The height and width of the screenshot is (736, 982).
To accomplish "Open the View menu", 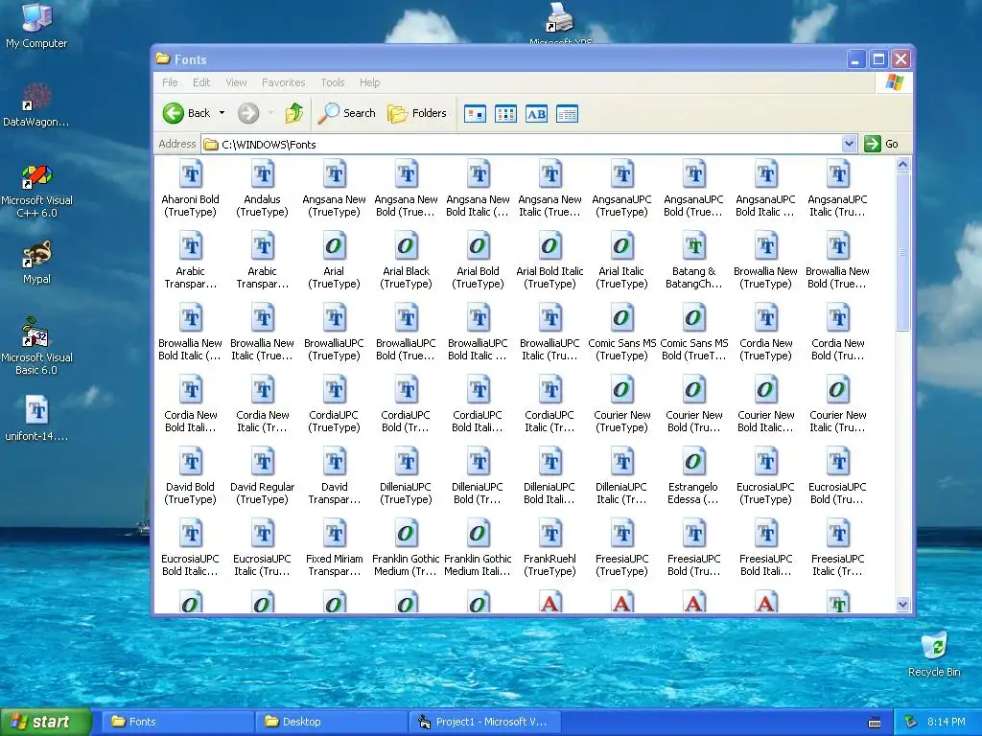I will 236,82.
